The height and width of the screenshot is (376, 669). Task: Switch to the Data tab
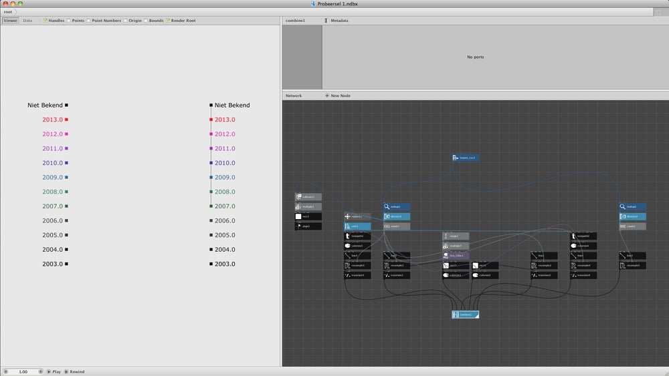[x=27, y=21]
